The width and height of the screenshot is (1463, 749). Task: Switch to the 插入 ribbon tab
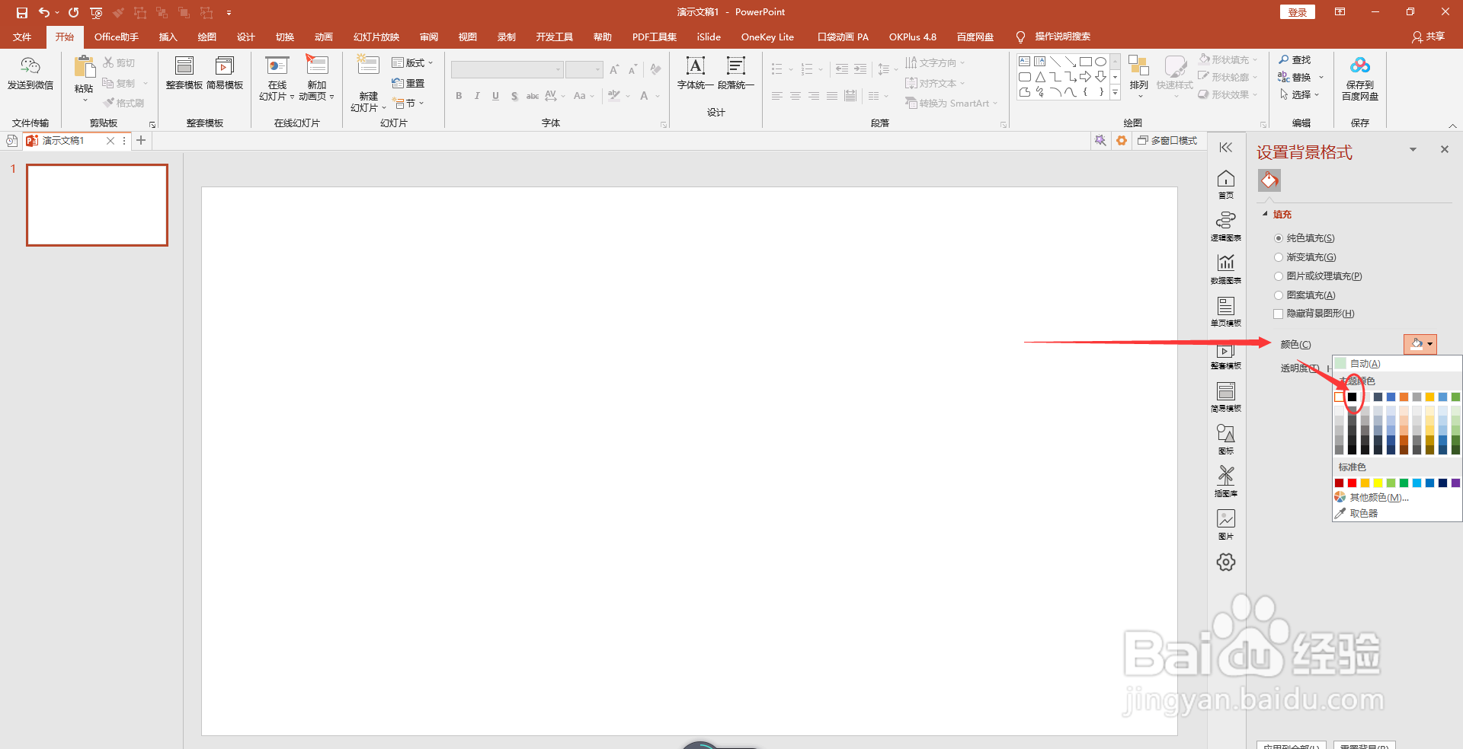point(168,37)
